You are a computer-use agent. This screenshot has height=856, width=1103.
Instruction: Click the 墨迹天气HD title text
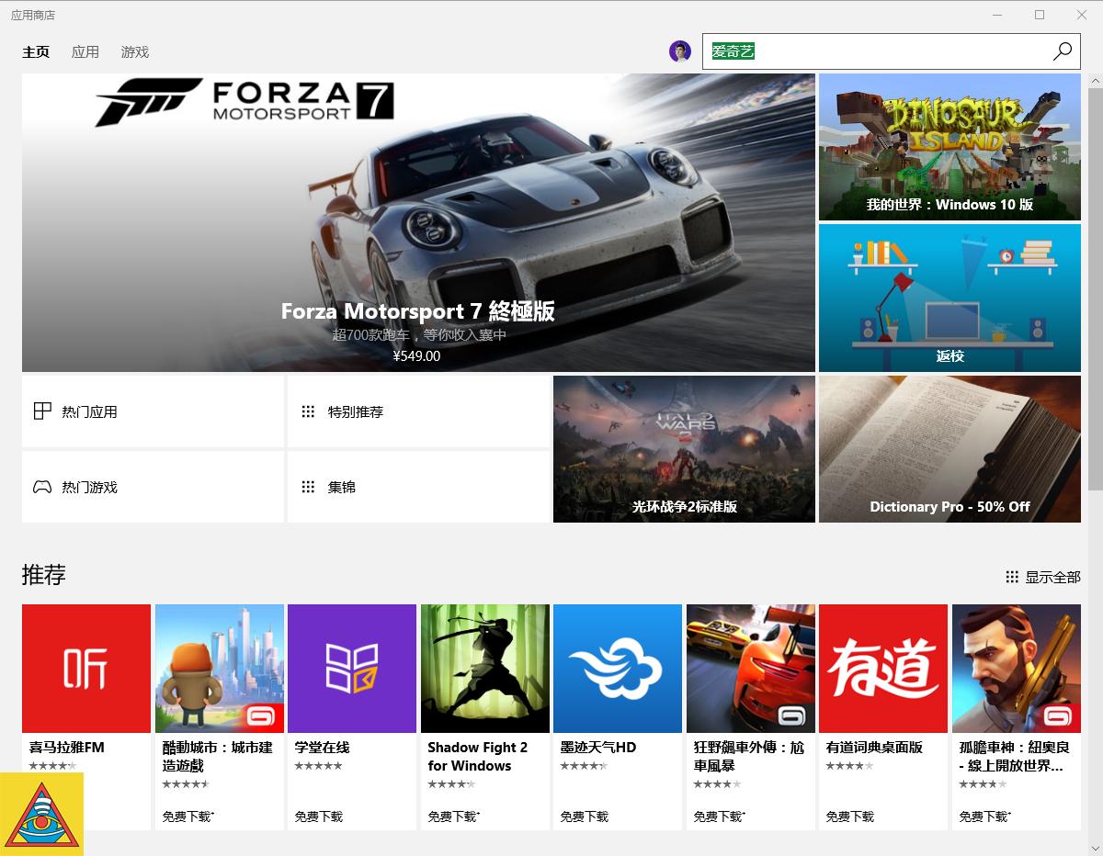click(598, 748)
